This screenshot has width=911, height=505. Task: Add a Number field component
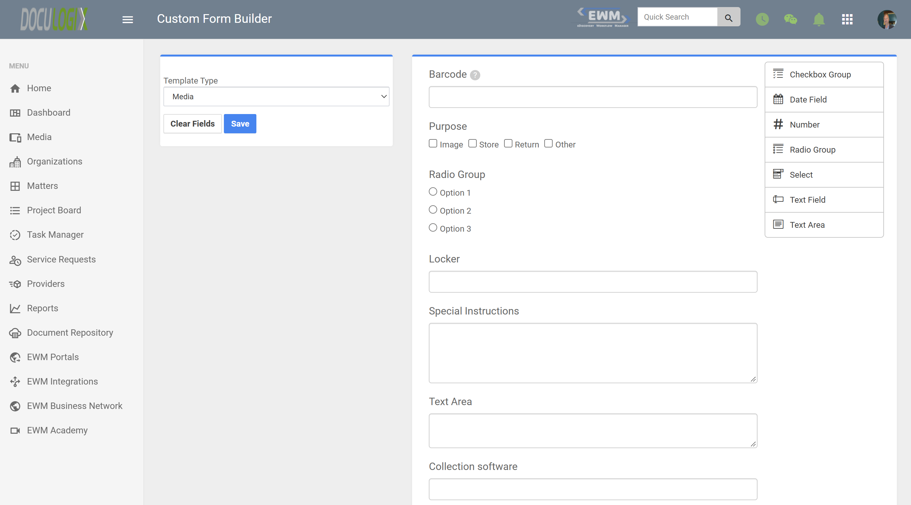824,125
